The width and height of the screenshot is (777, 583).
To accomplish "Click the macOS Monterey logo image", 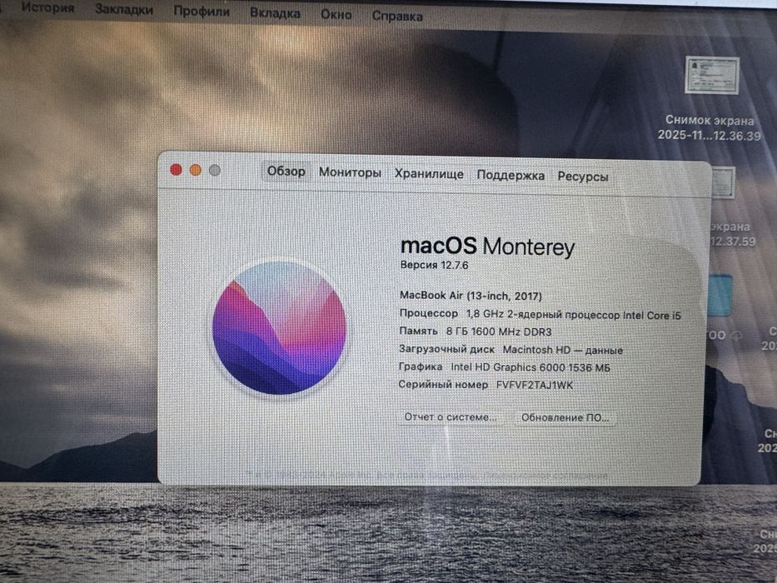I will click(280, 328).
